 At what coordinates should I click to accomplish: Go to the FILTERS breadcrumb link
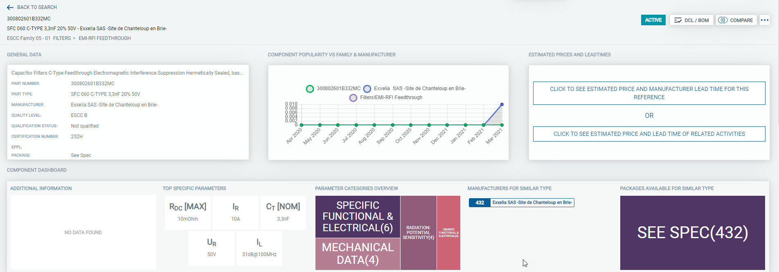(x=62, y=38)
